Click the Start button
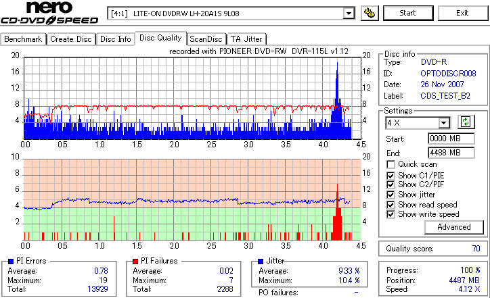 point(408,13)
